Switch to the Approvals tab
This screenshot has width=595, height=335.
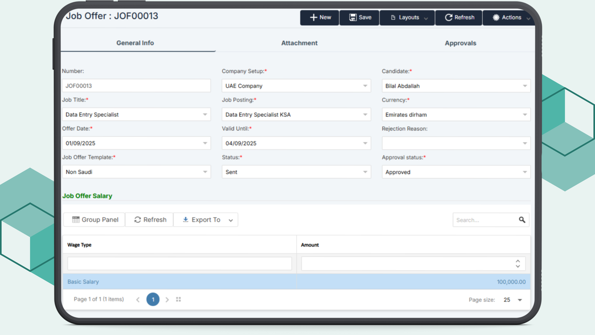pyautogui.click(x=460, y=43)
